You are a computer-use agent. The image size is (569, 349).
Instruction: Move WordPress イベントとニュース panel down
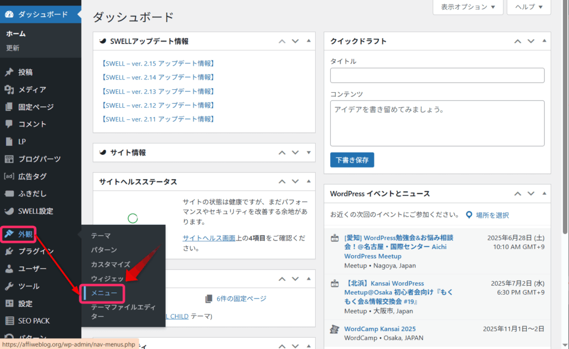point(531,194)
